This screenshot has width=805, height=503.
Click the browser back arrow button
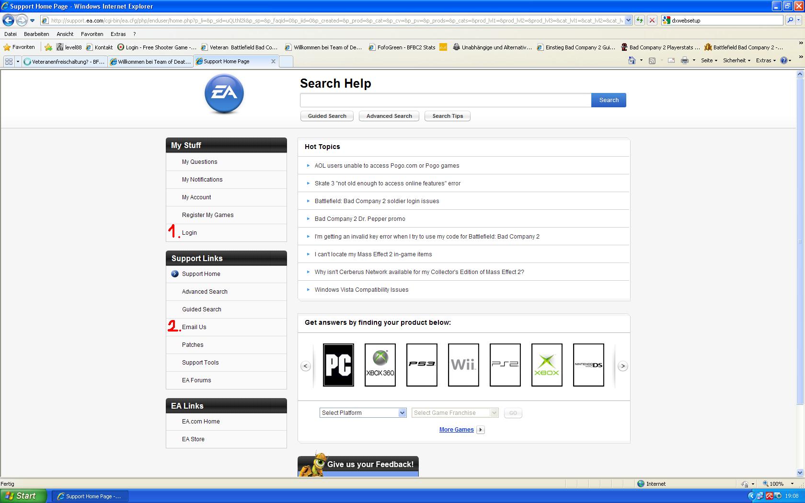point(9,20)
